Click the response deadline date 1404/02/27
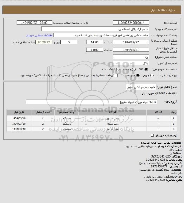The width and height of the screenshot is (184, 203). click(131, 42)
